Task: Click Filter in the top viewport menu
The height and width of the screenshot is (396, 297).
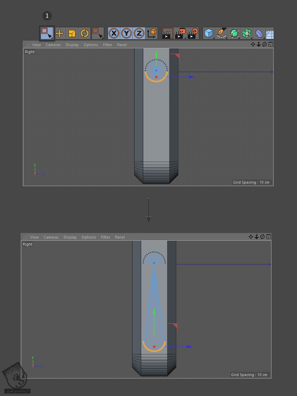Action: pos(108,45)
